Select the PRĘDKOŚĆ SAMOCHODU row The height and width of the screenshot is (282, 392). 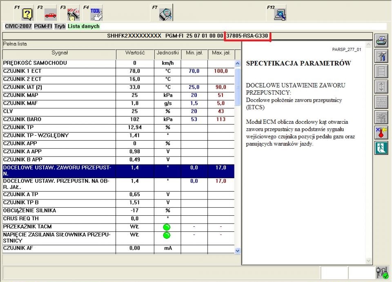click(x=118, y=63)
